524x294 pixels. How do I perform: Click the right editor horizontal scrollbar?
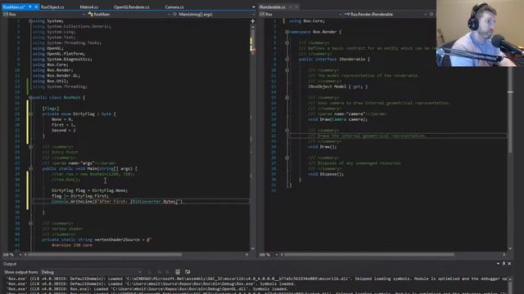[x=369, y=255]
